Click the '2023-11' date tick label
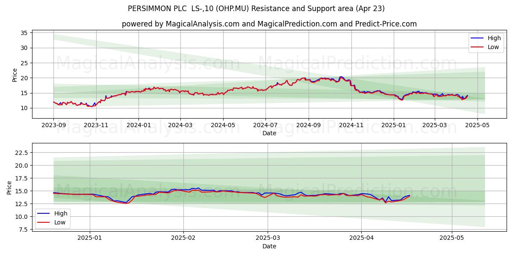 pyautogui.click(x=96, y=125)
